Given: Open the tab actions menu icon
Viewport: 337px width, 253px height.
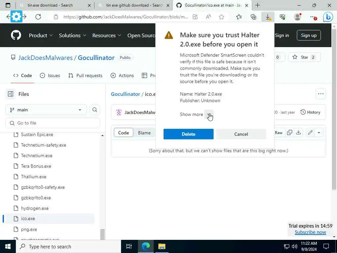Looking at the screenshot, I should coord(8,5).
